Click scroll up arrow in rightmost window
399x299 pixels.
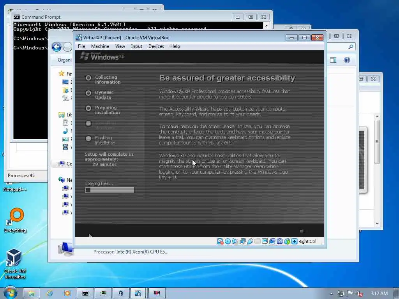(x=377, y=116)
